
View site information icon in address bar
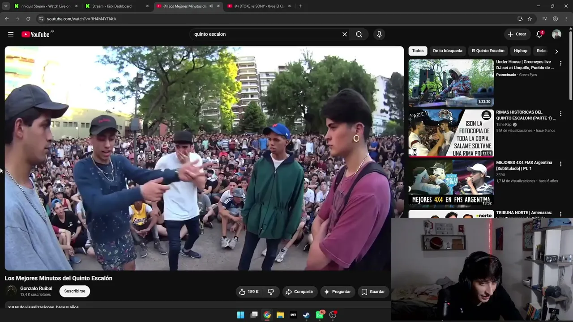coord(41,19)
